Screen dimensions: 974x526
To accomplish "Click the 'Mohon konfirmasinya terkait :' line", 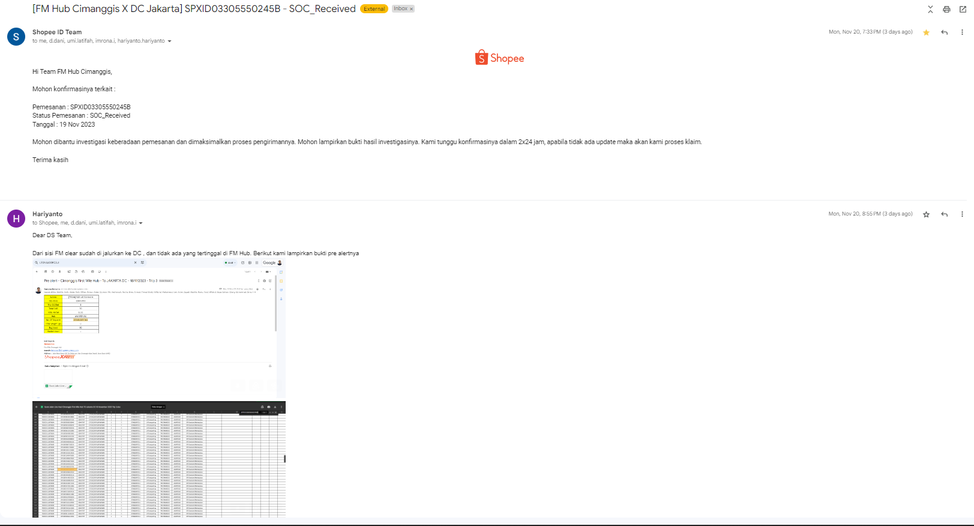I will click(x=74, y=89).
